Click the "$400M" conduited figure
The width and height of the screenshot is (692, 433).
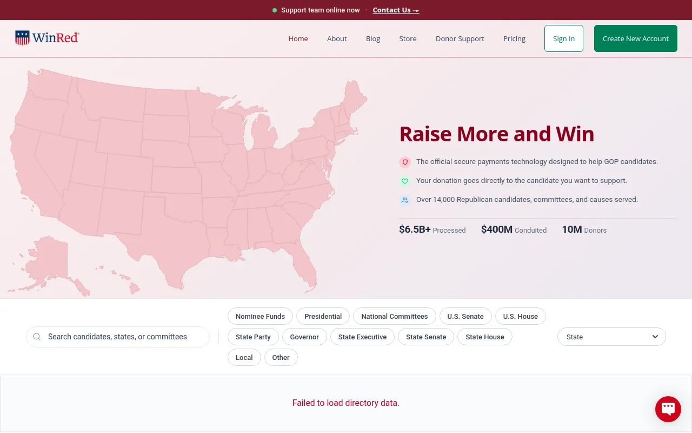click(497, 229)
